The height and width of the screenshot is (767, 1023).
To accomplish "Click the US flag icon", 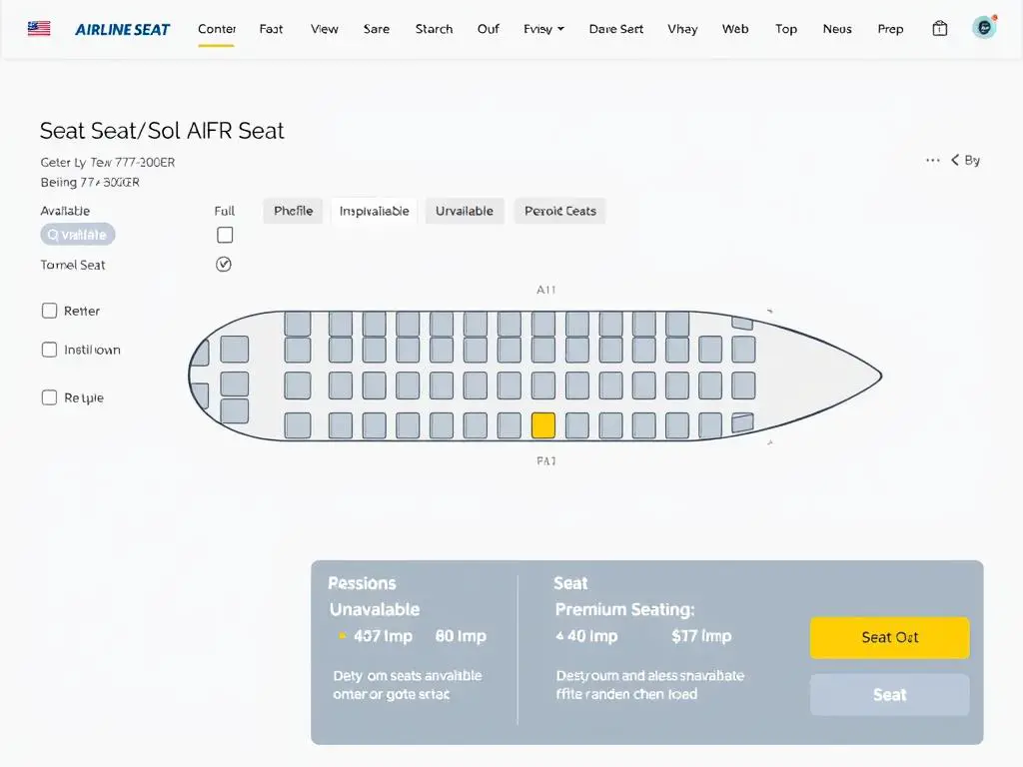I will pos(38,28).
